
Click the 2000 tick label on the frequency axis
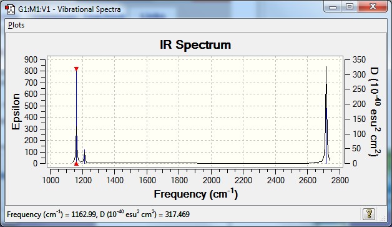pyautogui.click(x=211, y=180)
